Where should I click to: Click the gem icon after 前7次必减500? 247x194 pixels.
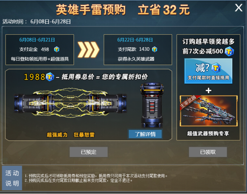(229, 51)
